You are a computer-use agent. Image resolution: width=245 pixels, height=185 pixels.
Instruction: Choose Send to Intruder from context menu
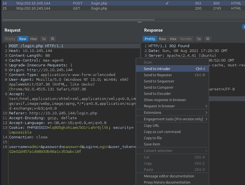[157, 69]
